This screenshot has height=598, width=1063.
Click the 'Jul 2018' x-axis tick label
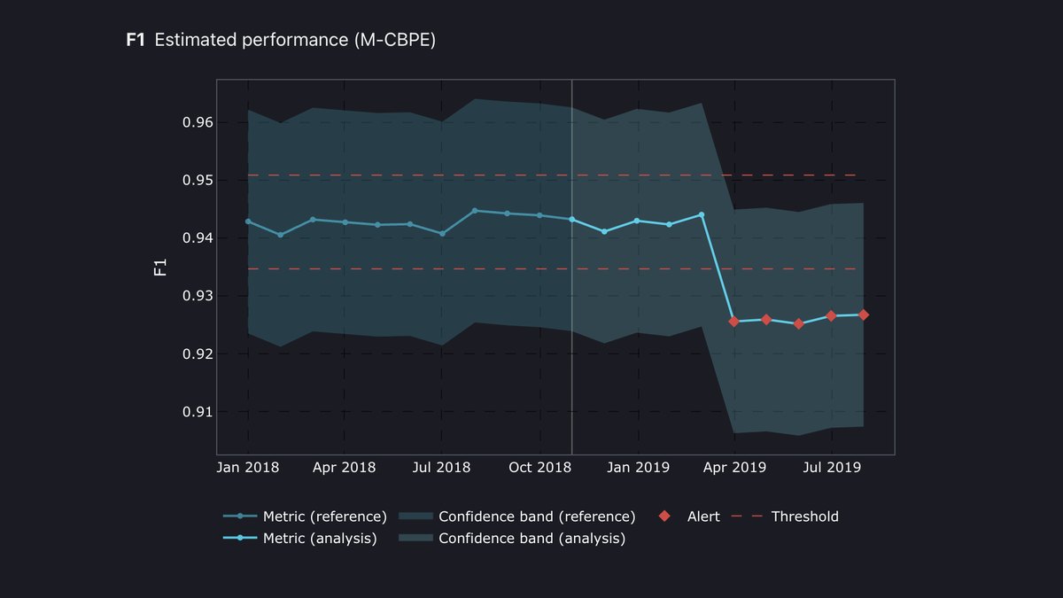442,467
